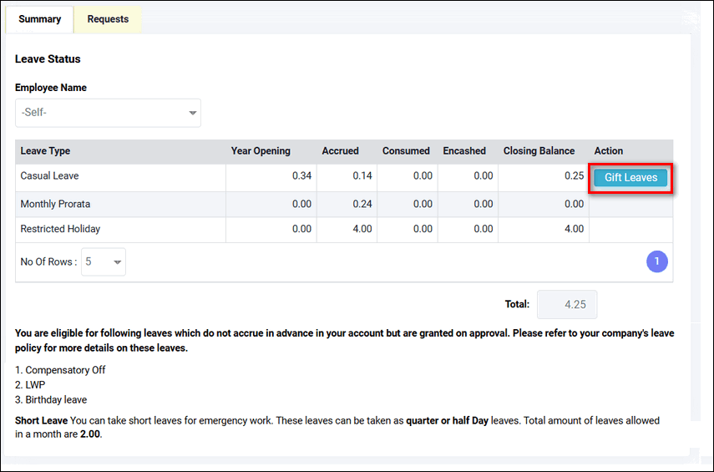This screenshot has width=714, height=472.
Task: Click the Encashed column header
Action: [464, 151]
